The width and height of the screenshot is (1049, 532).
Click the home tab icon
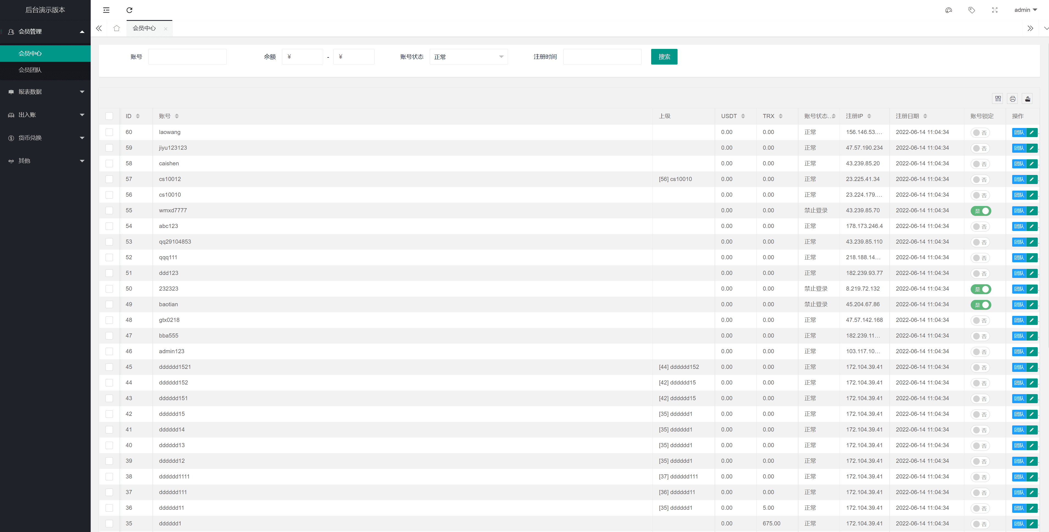(x=116, y=28)
